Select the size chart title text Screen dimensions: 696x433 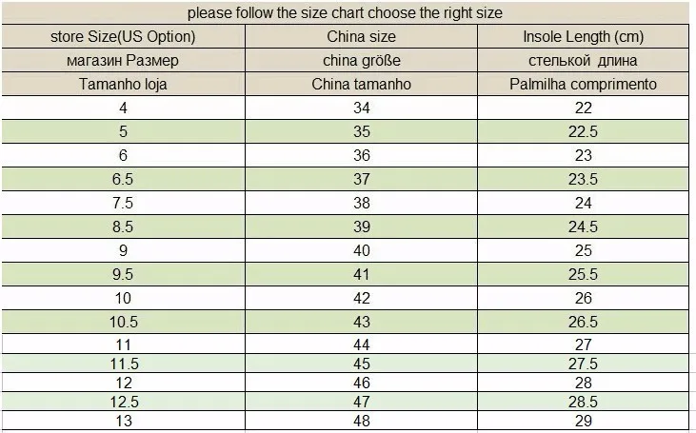(x=345, y=13)
